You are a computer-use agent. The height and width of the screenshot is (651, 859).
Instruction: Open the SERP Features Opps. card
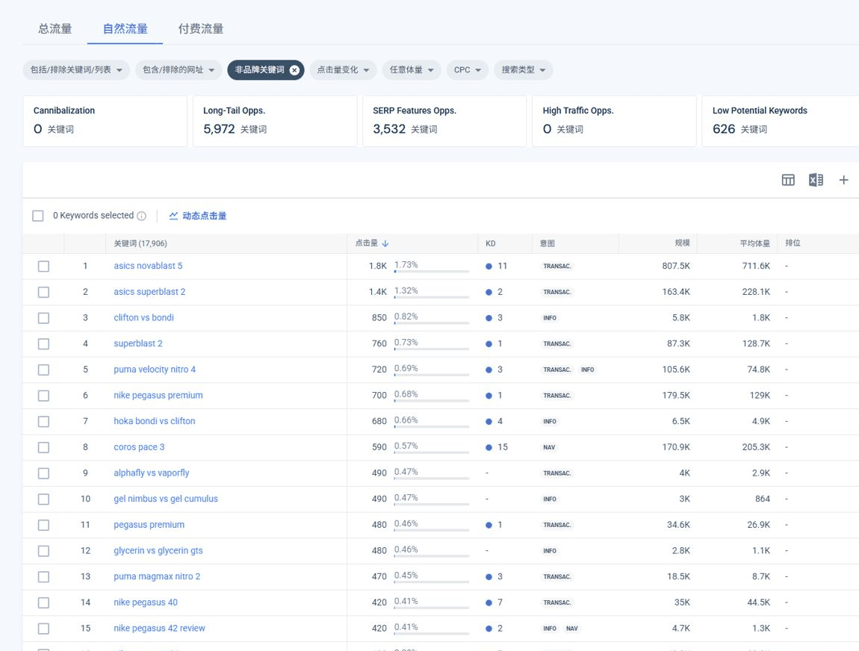[444, 121]
